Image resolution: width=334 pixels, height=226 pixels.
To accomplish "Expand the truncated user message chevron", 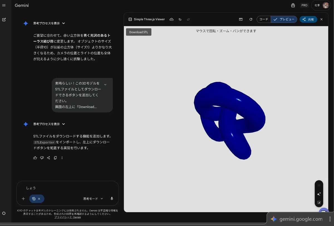I will coord(105,84).
